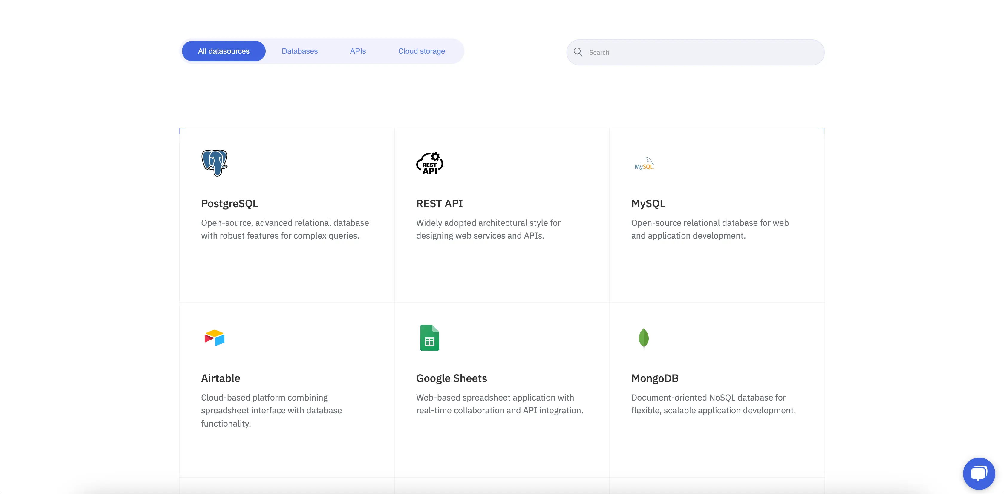Image resolution: width=1004 pixels, height=494 pixels.
Task: Open the Airtable card title
Action: click(221, 378)
